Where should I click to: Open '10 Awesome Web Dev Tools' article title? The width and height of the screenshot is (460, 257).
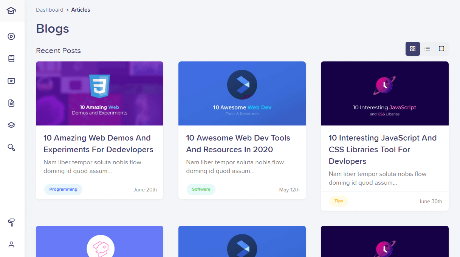pos(238,144)
